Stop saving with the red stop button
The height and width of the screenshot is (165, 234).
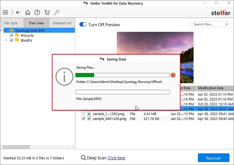coord(173,75)
